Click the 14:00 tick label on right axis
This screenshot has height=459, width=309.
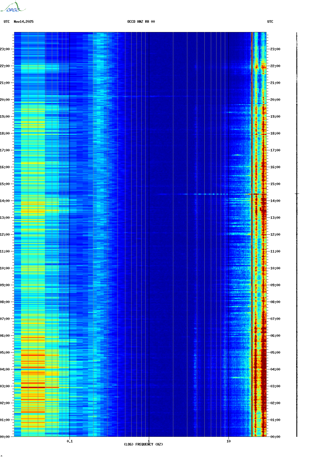pos(275,201)
